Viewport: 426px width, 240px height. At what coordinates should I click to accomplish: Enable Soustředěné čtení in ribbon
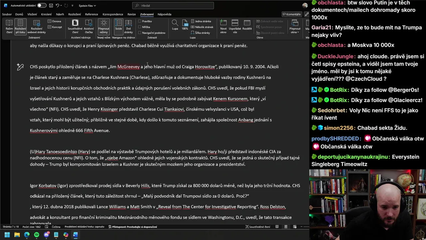pos(75,26)
